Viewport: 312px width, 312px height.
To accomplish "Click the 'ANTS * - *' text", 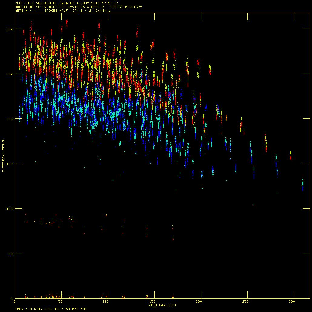I will tap(25, 10).
